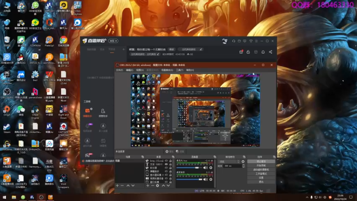
Task: Toggle lock on text (GDI+) source
Action: click(170, 164)
